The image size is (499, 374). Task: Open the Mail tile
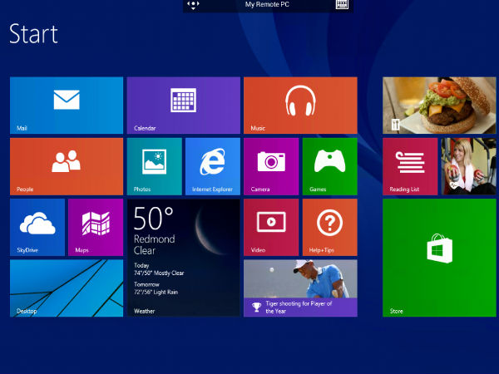[67, 105]
